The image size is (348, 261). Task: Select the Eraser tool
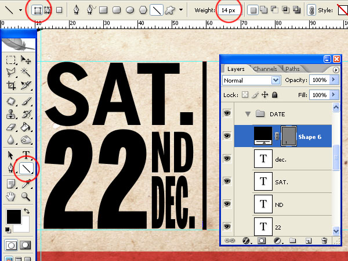[10, 127]
